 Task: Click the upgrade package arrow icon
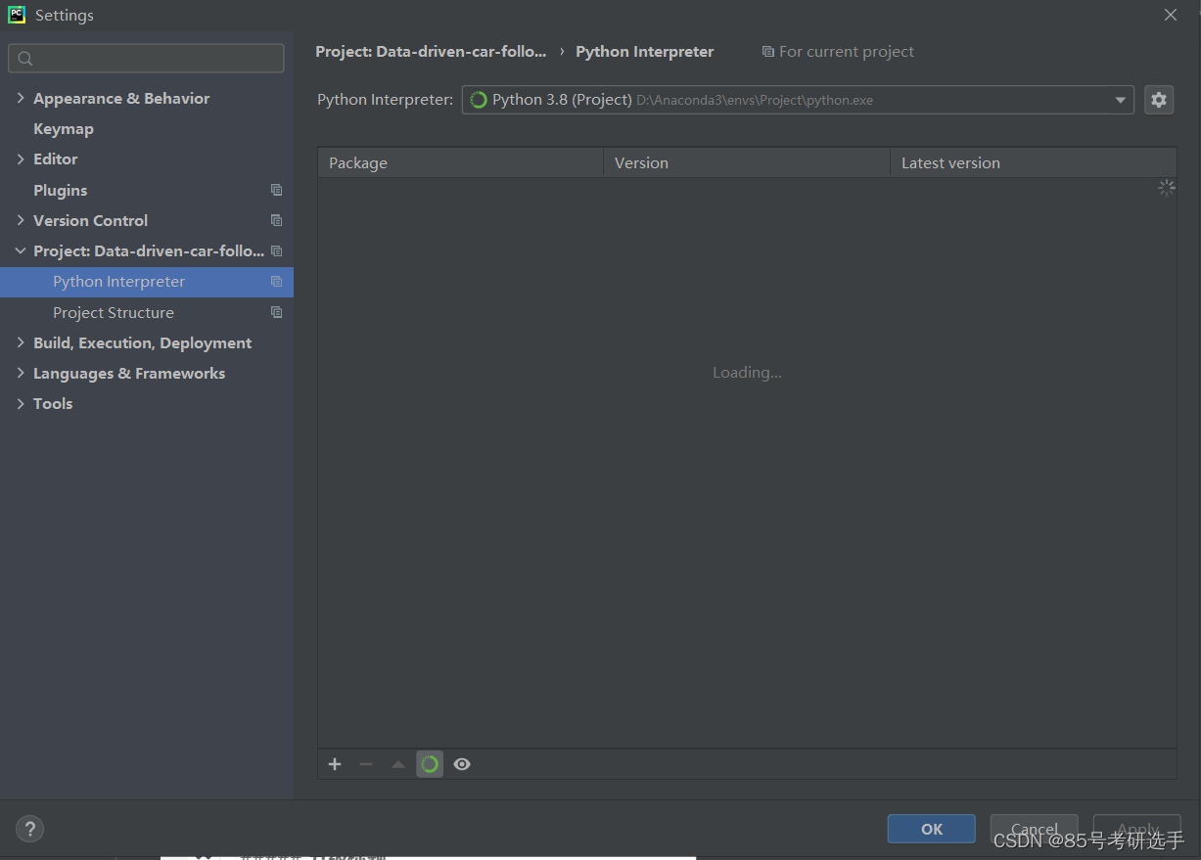point(397,764)
